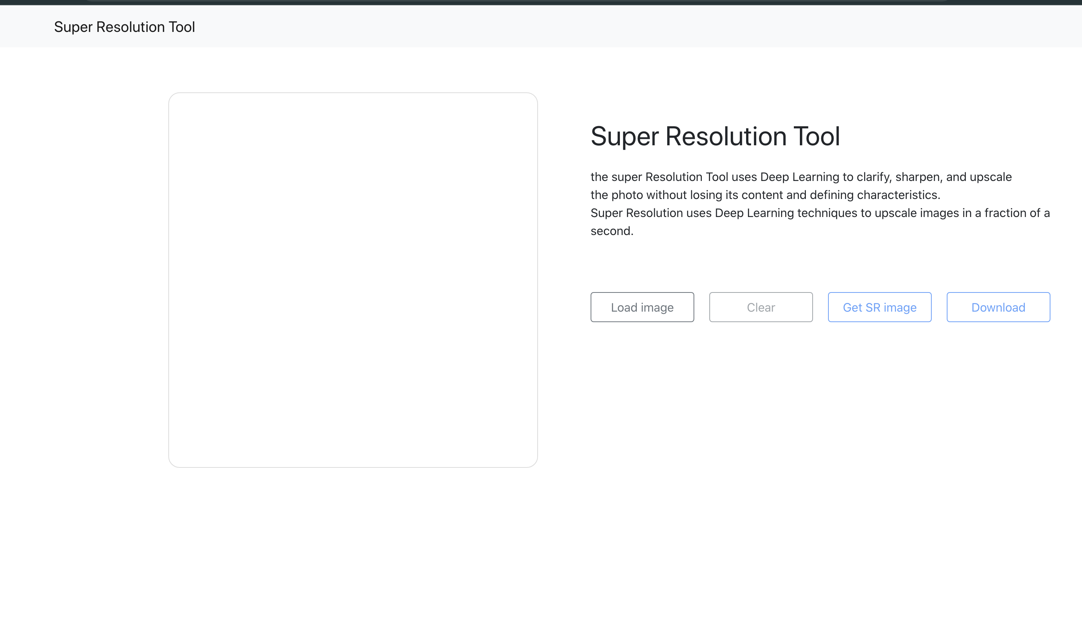Click the bottom edge of the image preview frame

click(353, 467)
